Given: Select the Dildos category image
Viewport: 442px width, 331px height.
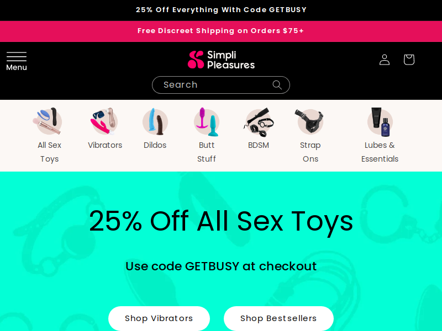Looking at the screenshot, I should (x=155, y=121).
